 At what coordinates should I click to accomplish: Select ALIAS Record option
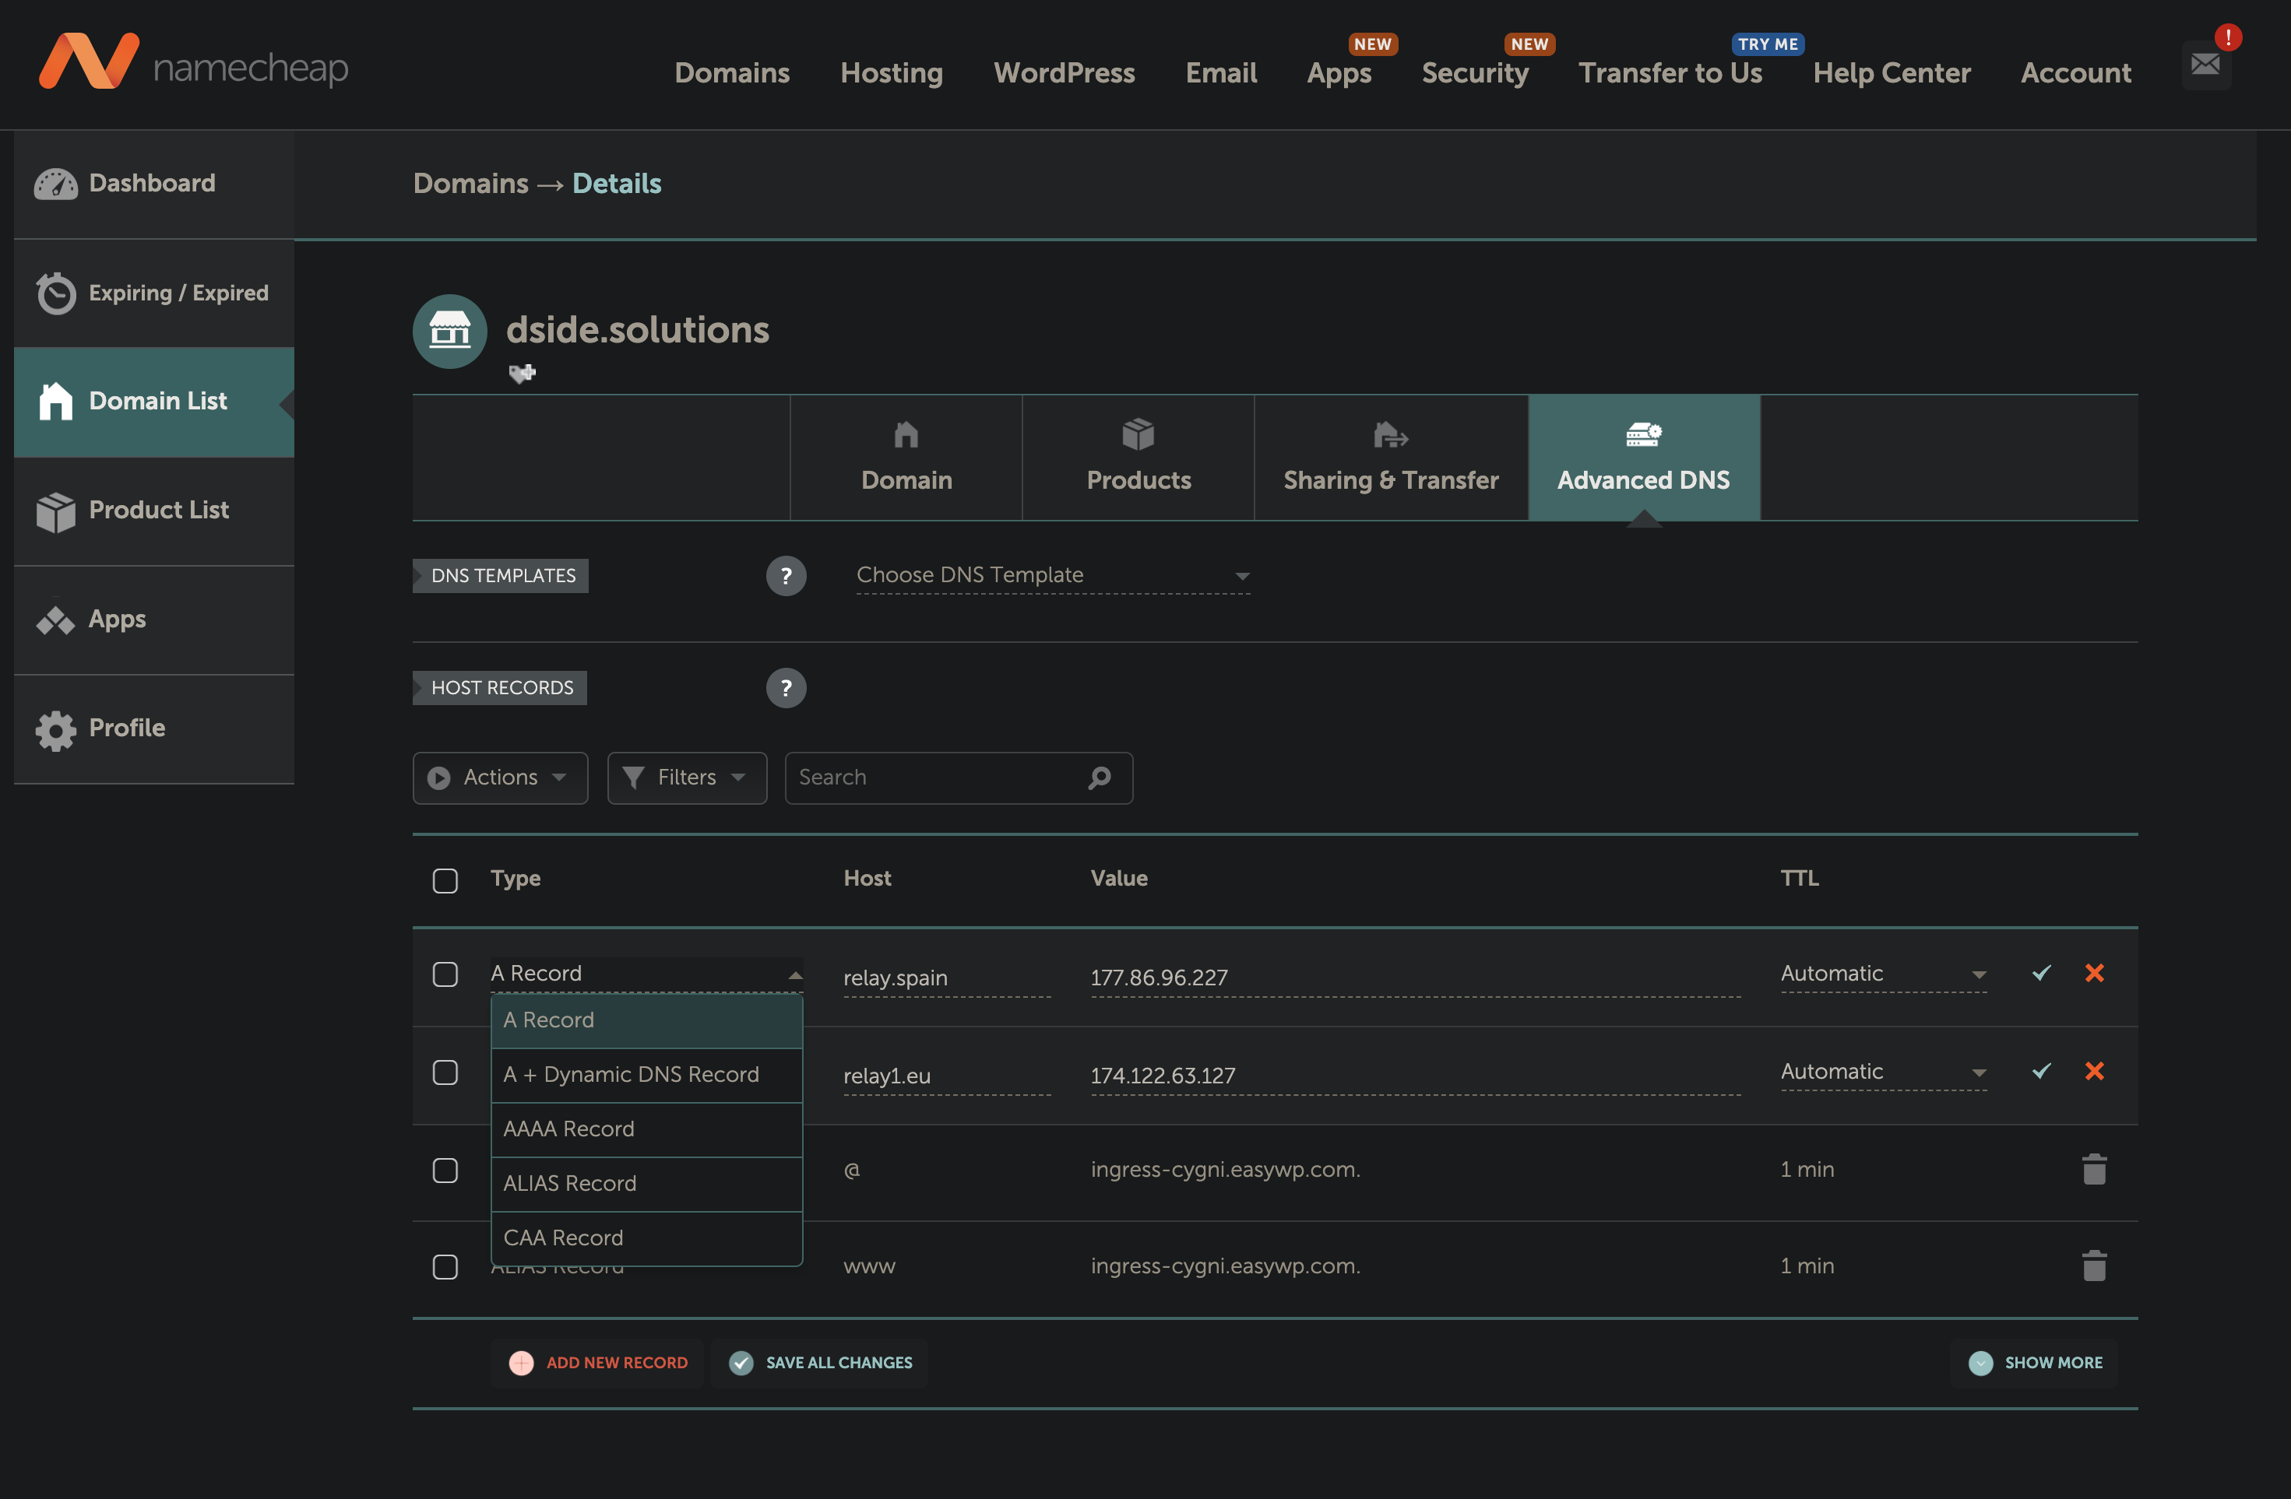coord(646,1184)
